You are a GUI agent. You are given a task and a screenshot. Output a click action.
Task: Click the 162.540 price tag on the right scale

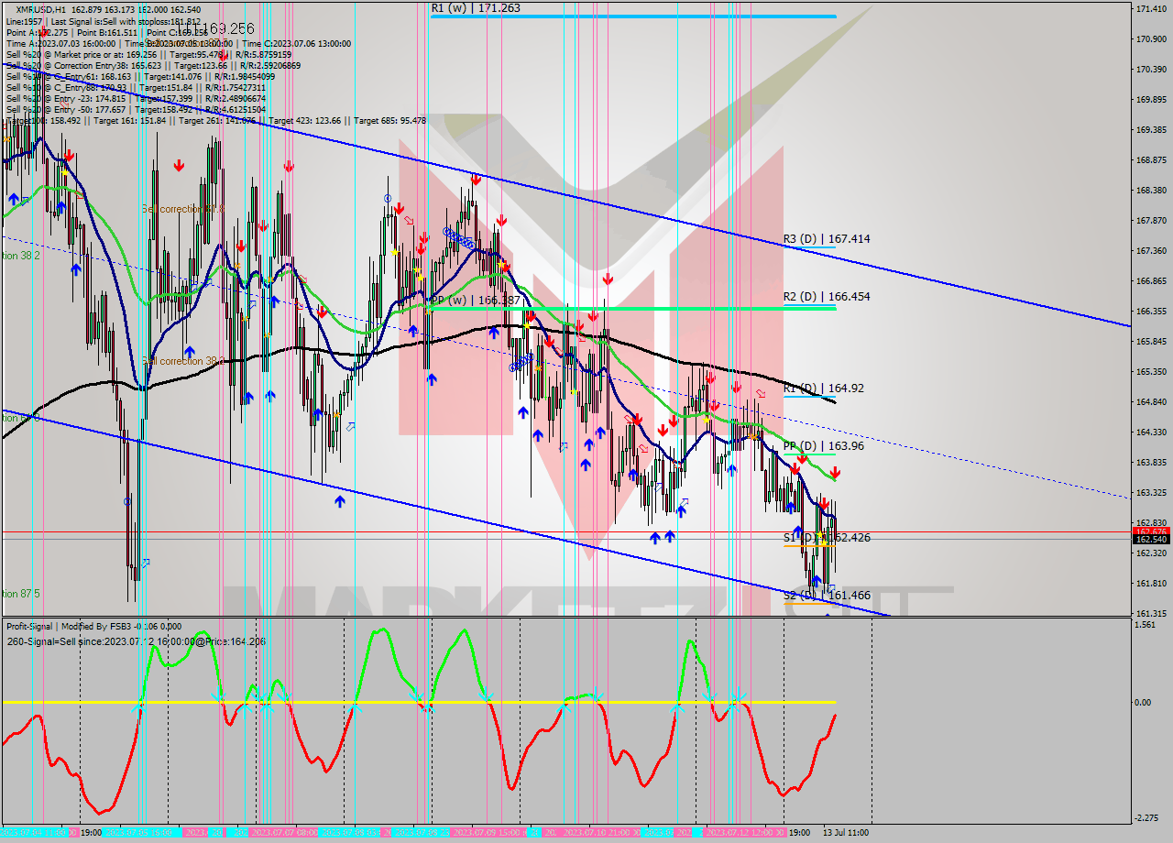1152,541
